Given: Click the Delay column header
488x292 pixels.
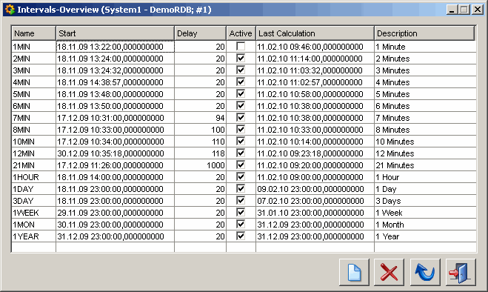Looking at the screenshot, I should pyautogui.click(x=200, y=33).
